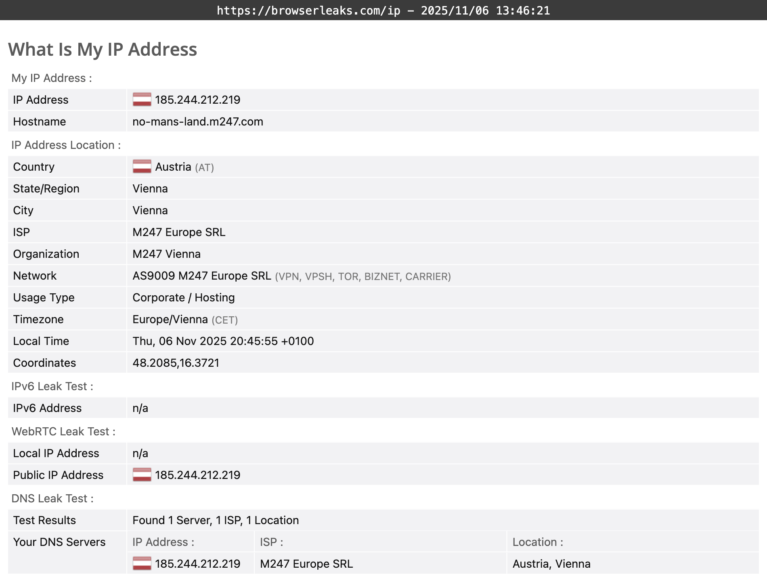Click the WebRTC Leak Test heading
The image size is (767, 579).
[x=63, y=431]
